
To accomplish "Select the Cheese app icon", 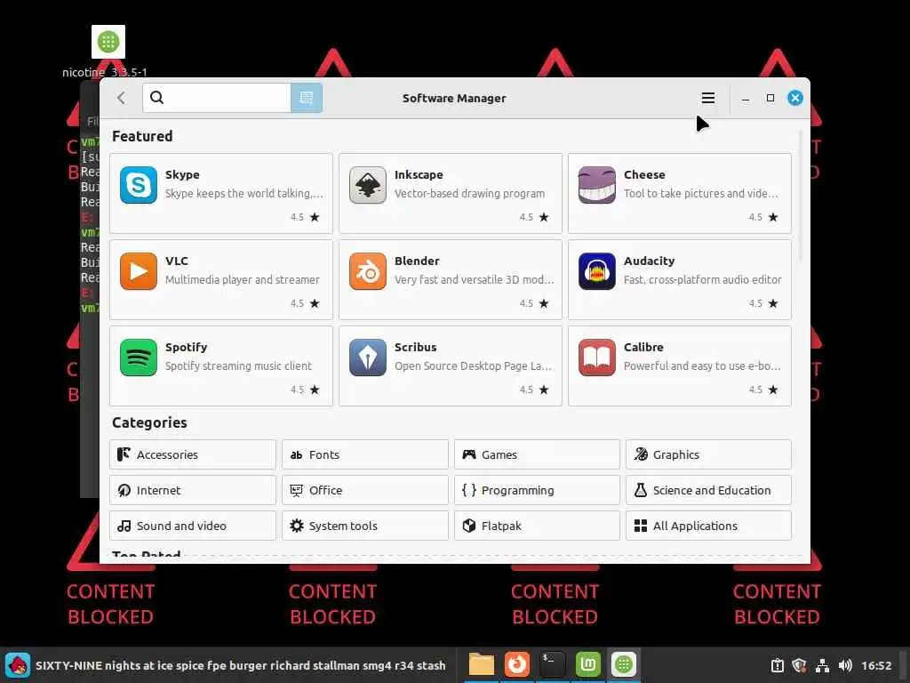I will [x=596, y=185].
